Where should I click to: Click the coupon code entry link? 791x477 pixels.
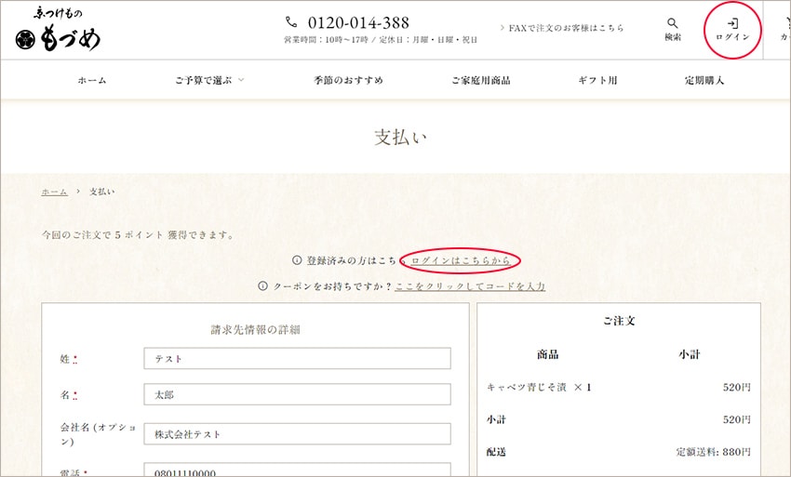click(x=470, y=286)
